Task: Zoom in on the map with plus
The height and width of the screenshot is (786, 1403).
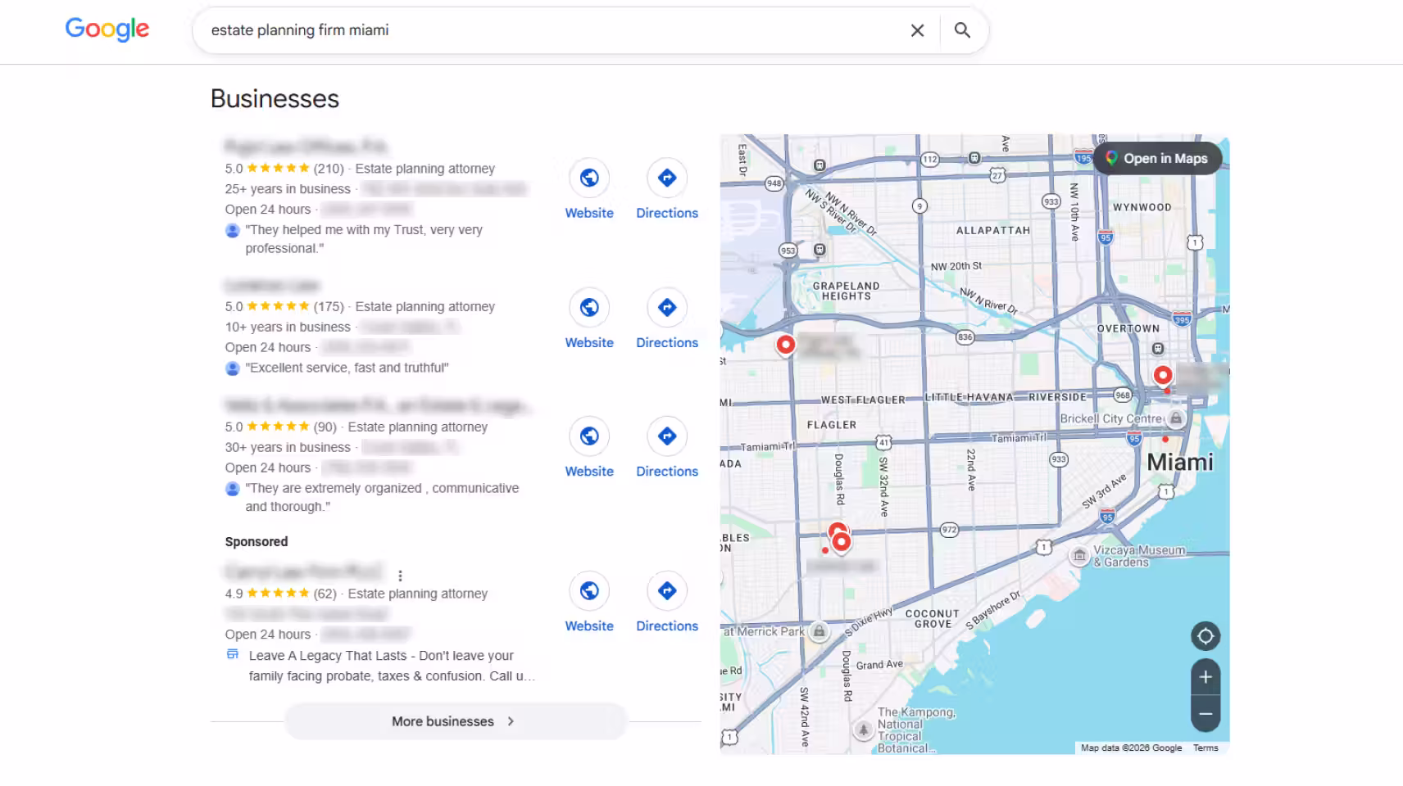Action: 1205,677
